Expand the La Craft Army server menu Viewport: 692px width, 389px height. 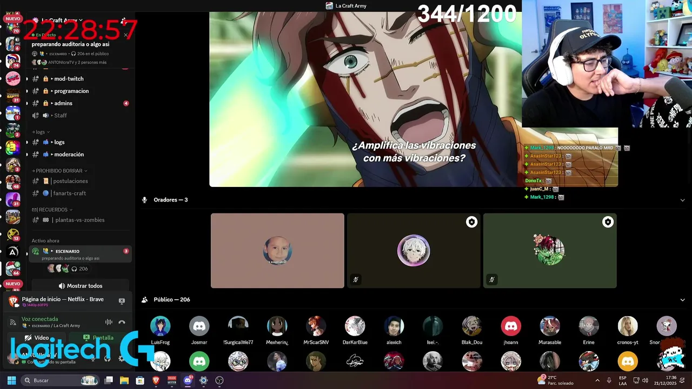(x=63, y=21)
